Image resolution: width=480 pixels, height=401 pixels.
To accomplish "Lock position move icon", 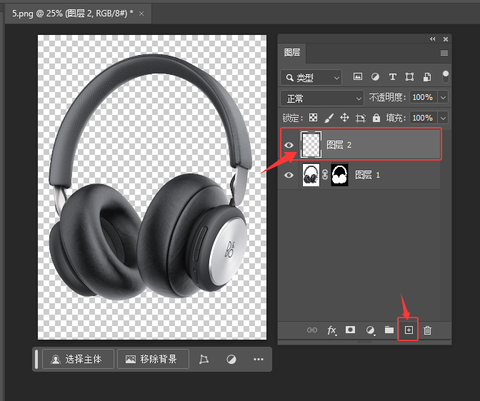I will pos(345,118).
